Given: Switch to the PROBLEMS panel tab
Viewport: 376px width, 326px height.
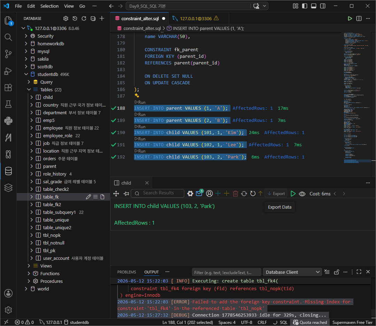Looking at the screenshot, I should pos(127,272).
